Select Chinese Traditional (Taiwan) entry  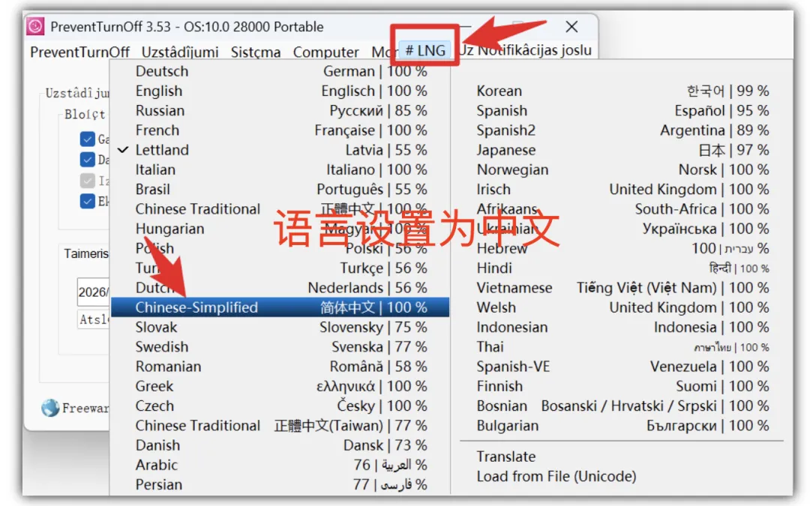click(280, 425)
